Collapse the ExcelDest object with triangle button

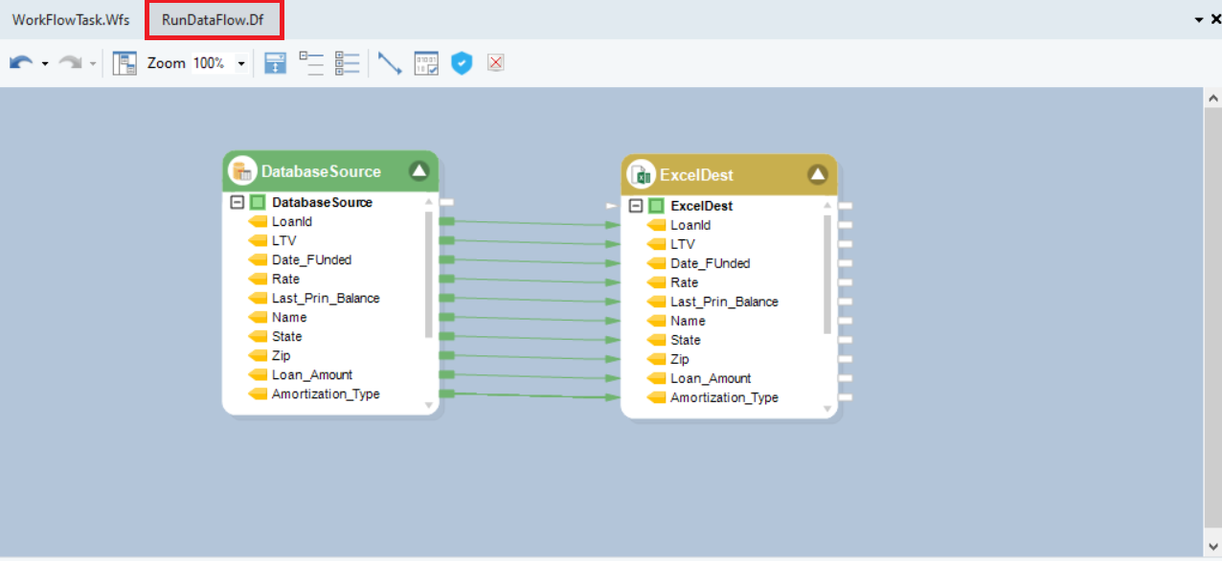point(817,174)
